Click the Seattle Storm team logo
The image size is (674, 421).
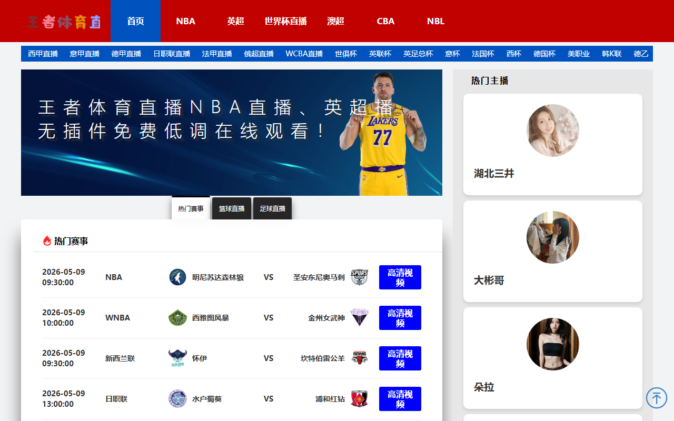tap(177, 318)
